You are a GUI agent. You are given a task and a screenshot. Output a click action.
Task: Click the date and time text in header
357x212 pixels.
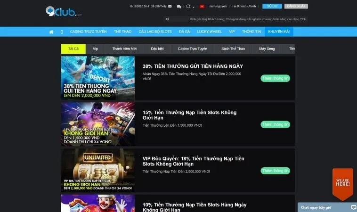pyautogui.click(x=147, y=7)
